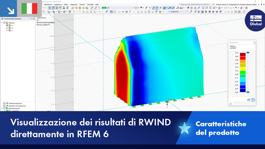Click the printer icon in the Steuerpanel
Image resolution: width=265 pixels, height=149 pixels.
[x=249, y=99]
